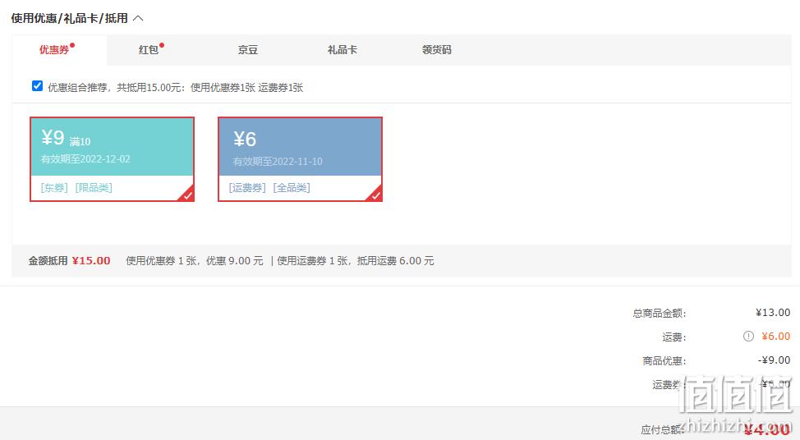Click the [全品类] tag on ¥6 coupon
This screenshot has height=440, width=800.
(x=292, y=188)
